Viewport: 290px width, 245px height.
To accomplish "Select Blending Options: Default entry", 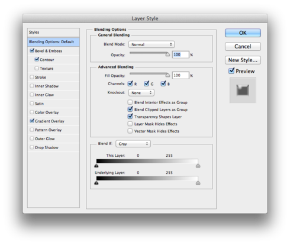I will (x=53, y=42).
